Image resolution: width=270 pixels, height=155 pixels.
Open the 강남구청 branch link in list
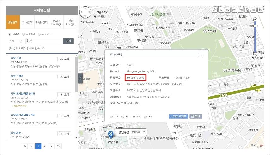pyautogui.click(x=15, y=58)
